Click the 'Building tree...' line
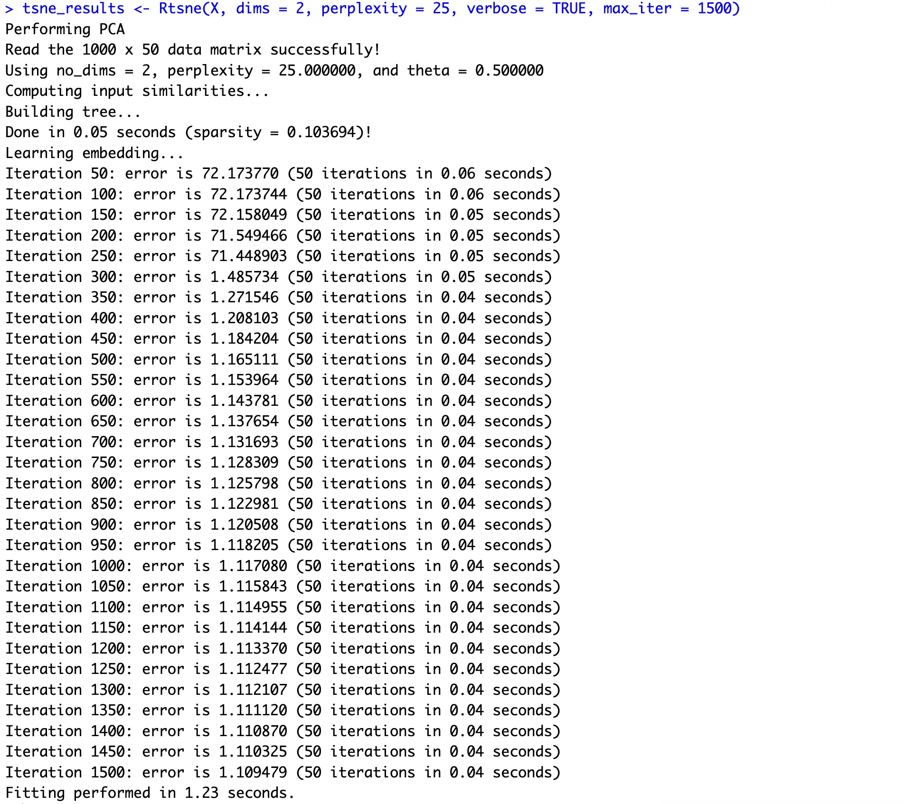Screen dimensions: 905x804 (x=73, y=112)
